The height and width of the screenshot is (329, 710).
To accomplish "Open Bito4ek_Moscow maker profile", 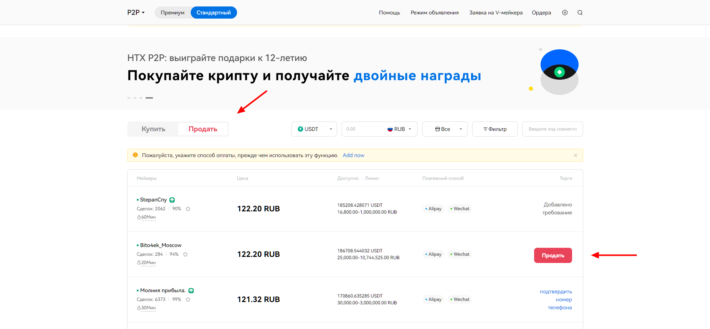I will tap(161, 245).
